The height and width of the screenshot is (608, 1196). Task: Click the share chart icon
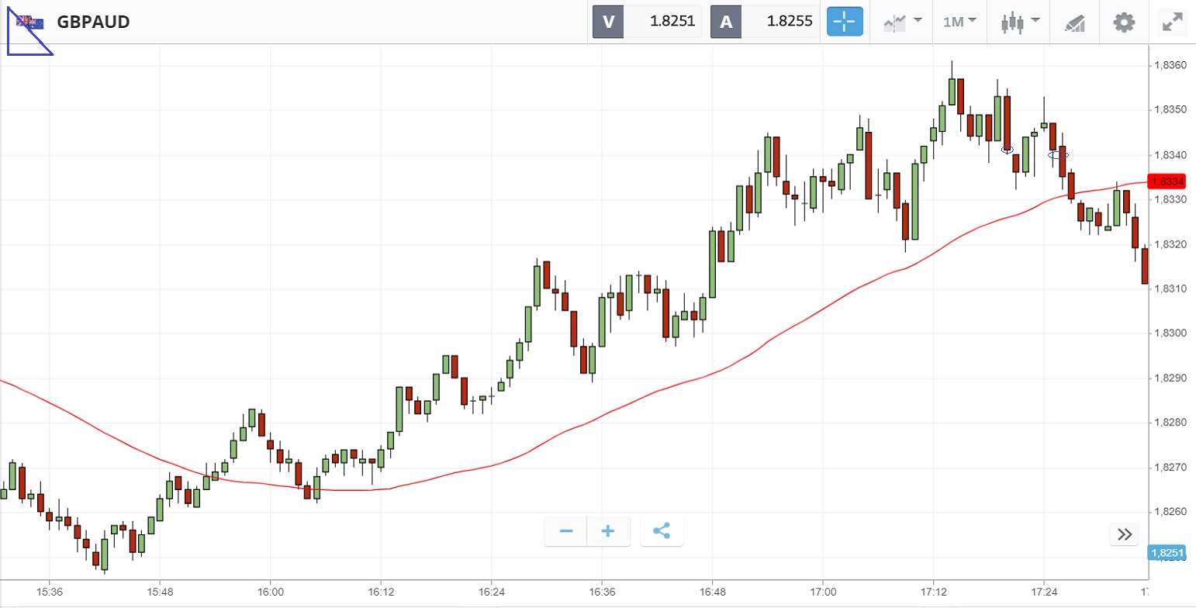click(x=662, y=531)
